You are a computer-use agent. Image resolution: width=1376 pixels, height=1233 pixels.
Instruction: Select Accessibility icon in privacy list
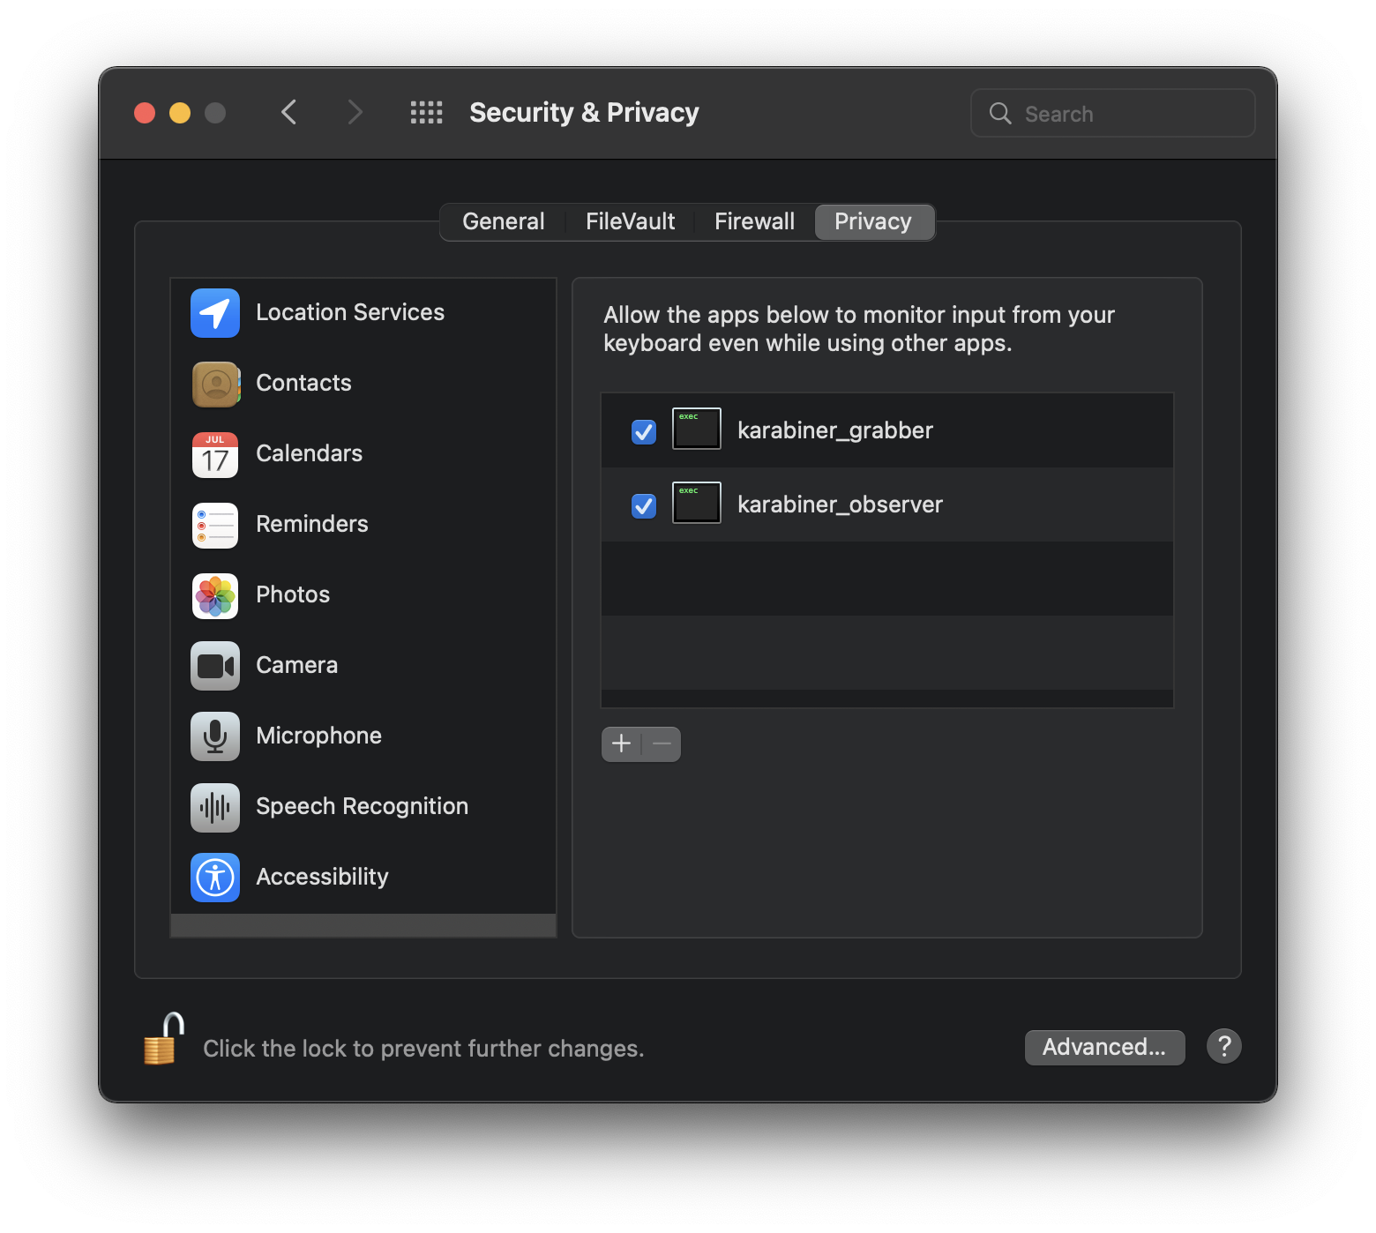pos(214,878)
